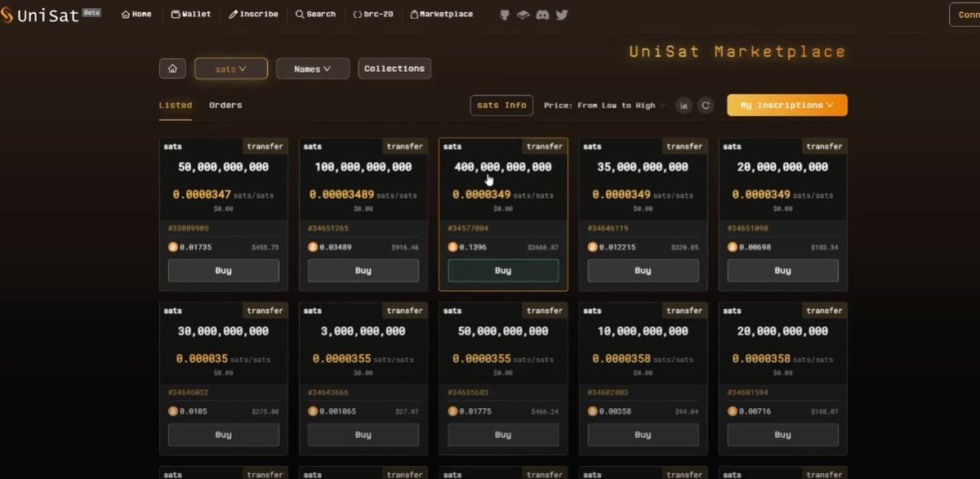Click transfer tag on 35,000,000,000 card
980x479 pixels.
pyautogui.click(x=684, y=146)
